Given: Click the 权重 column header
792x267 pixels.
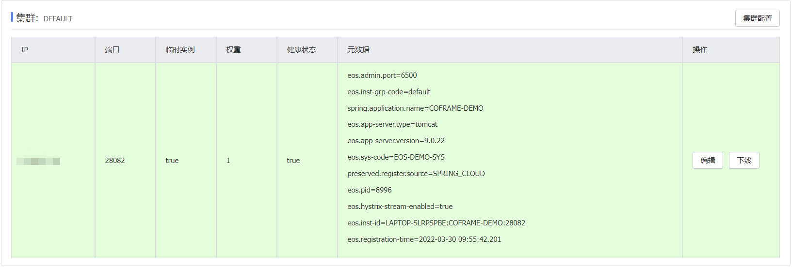Looking at the screenshot, I should pos(233,50).
